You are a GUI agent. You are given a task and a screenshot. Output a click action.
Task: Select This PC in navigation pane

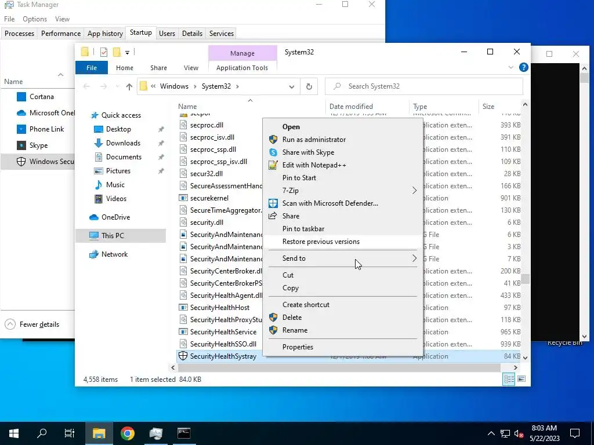pos(121,236)
